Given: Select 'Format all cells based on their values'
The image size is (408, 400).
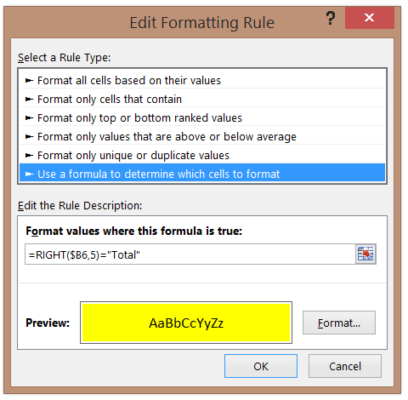Looking at the screenshot, I should pyautogui.click(x=202, y=81).
